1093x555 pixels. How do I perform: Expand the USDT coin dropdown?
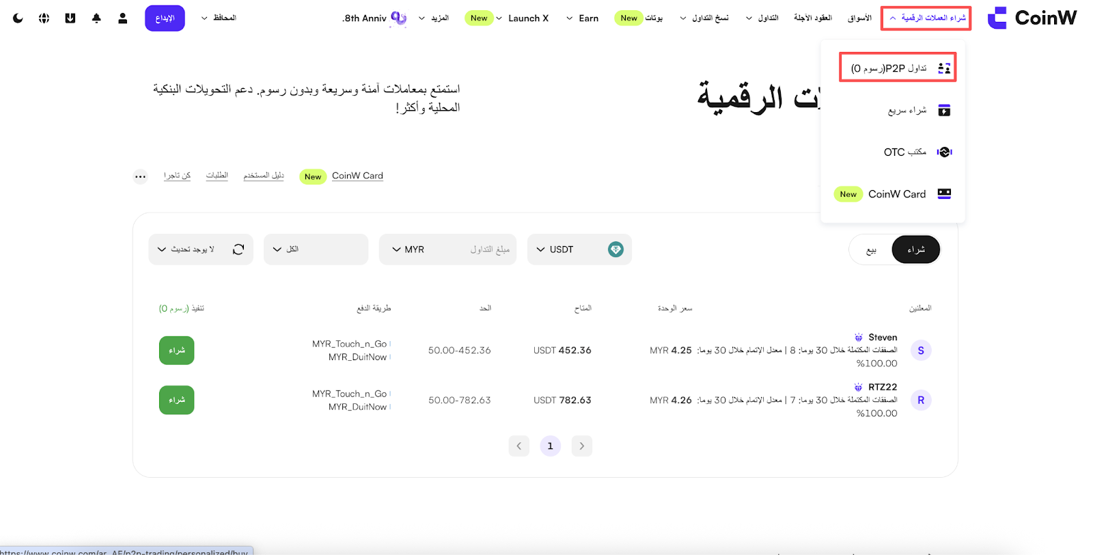pyautogui.click(x=579, y=249)
